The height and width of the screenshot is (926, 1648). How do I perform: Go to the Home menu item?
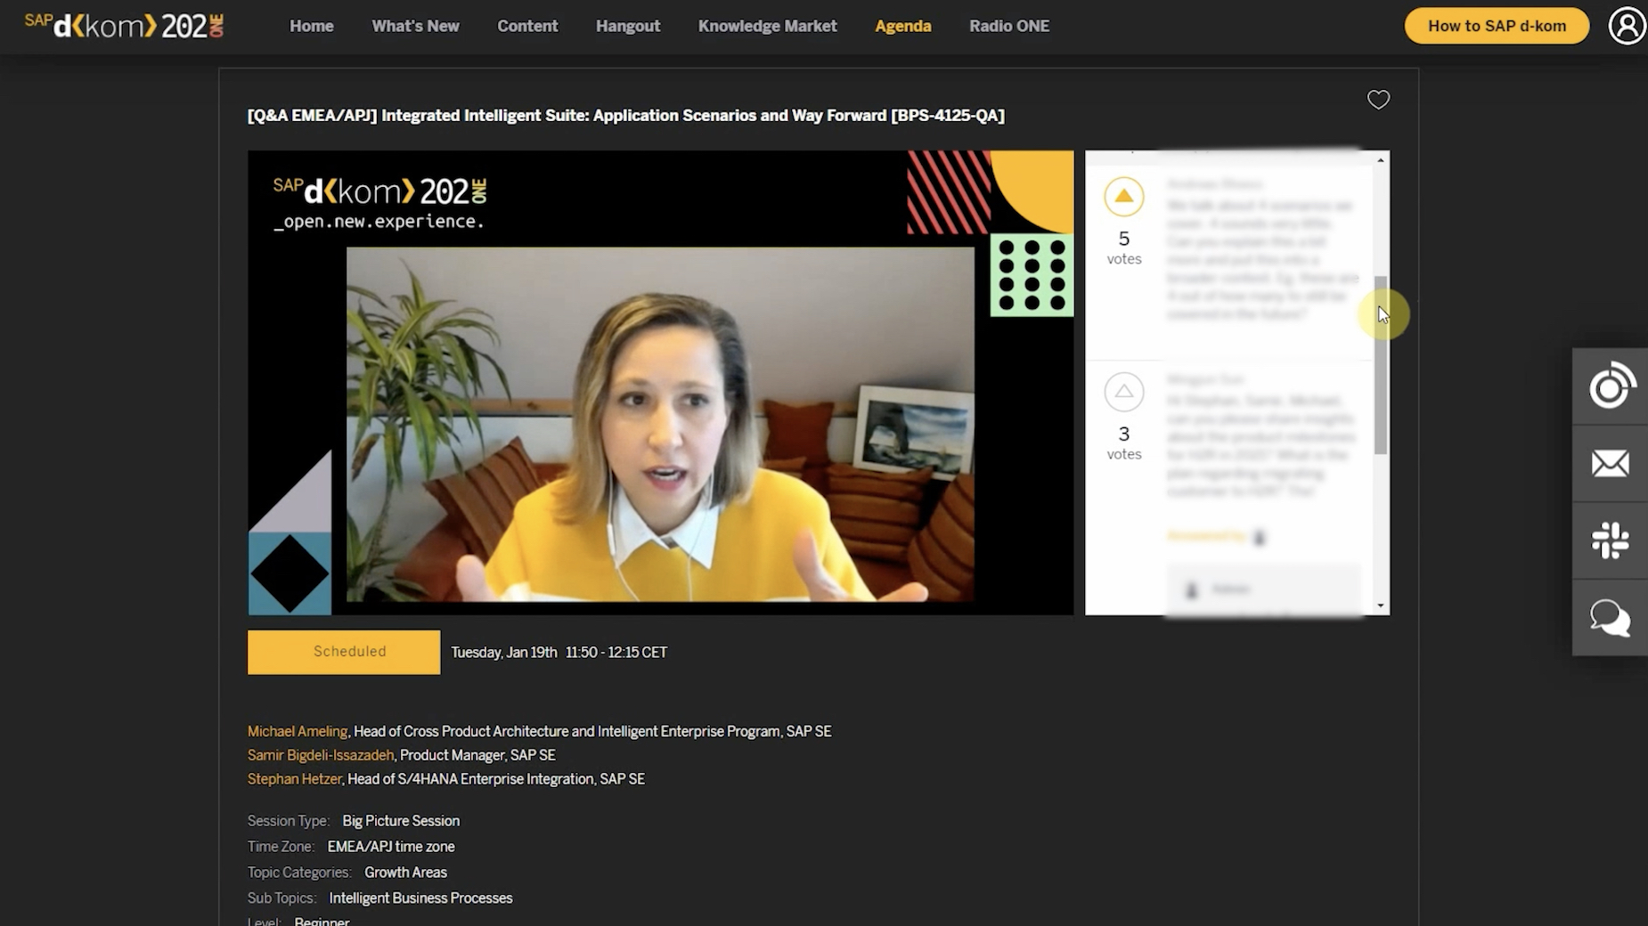pyautogui.click(x=311, y=26)
